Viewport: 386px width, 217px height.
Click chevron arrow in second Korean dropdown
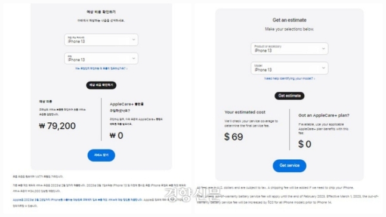coord(134,58)
